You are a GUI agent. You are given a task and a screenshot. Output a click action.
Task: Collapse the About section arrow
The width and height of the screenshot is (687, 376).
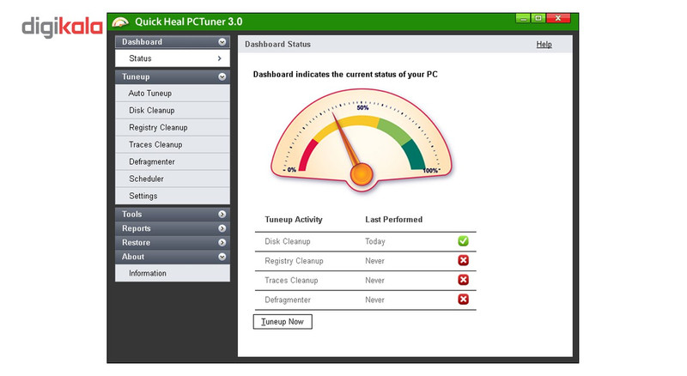click(222, 257)
